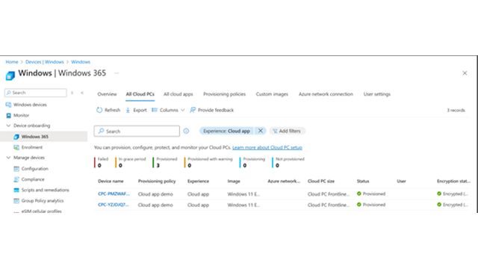478x269 pixels.
Task: Select Monitor in sidebar
Action: tap(22, 115)
